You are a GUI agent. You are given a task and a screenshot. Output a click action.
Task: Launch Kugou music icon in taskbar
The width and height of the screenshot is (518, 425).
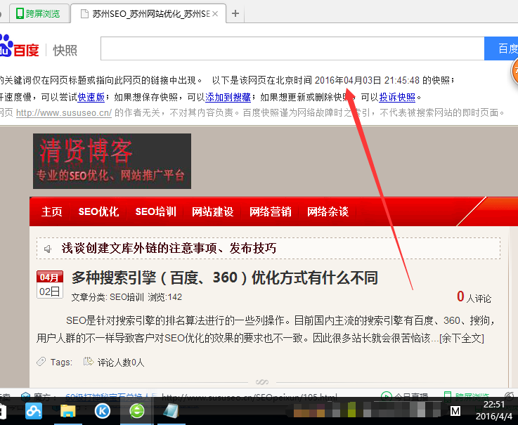103,410
